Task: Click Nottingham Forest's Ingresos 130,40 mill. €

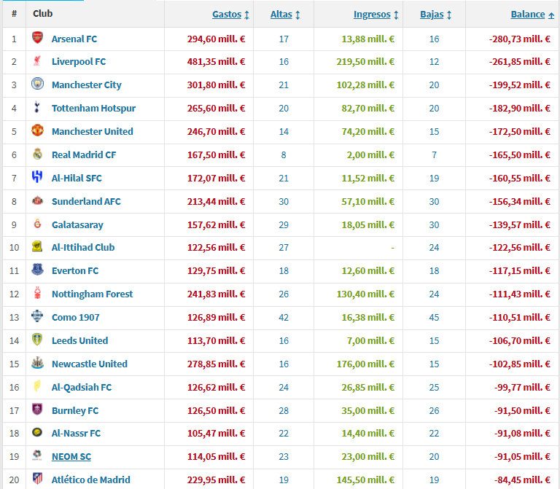Action: click(365, 294)
